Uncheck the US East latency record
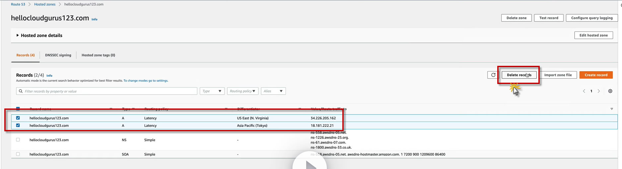Viewport: 622px width, 169px height. point(18,118)
